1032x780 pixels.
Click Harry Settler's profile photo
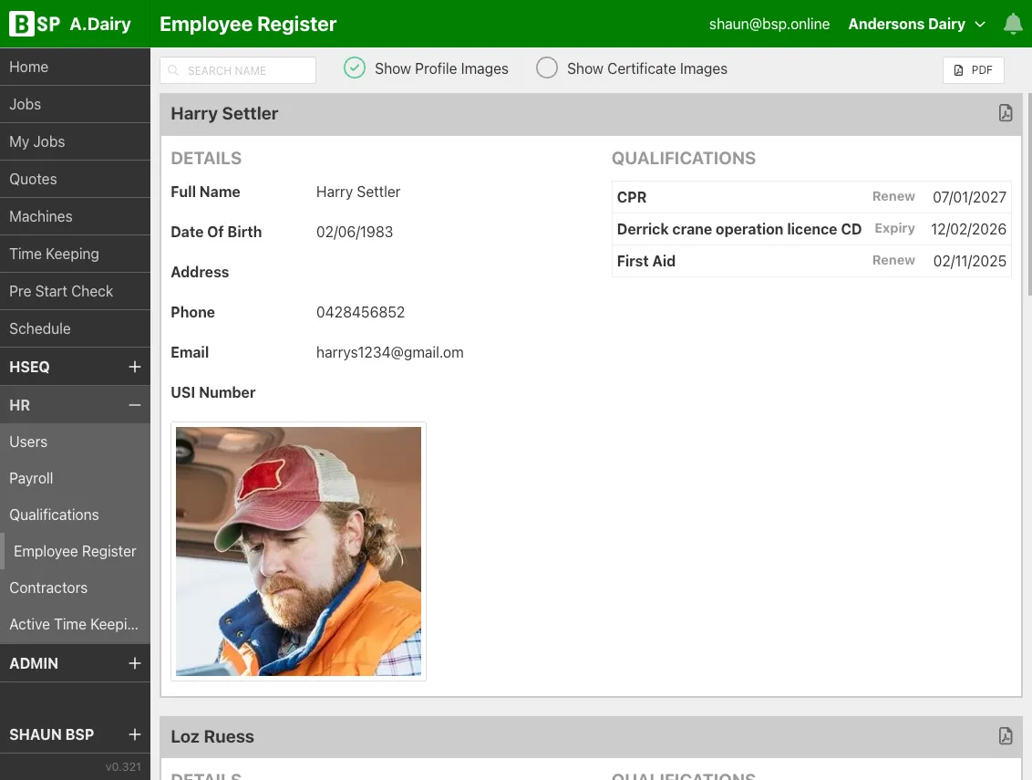(298, 551)
